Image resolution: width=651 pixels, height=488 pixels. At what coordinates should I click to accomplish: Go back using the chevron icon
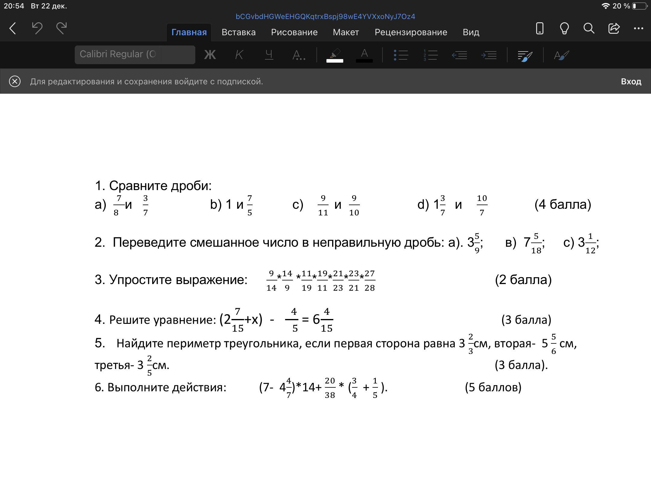[x=13, y=28]
